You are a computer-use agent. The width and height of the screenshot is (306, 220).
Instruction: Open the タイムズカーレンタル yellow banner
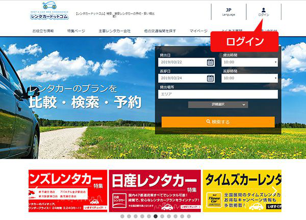[242, 191]
